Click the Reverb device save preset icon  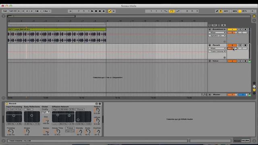click(100, 104)
